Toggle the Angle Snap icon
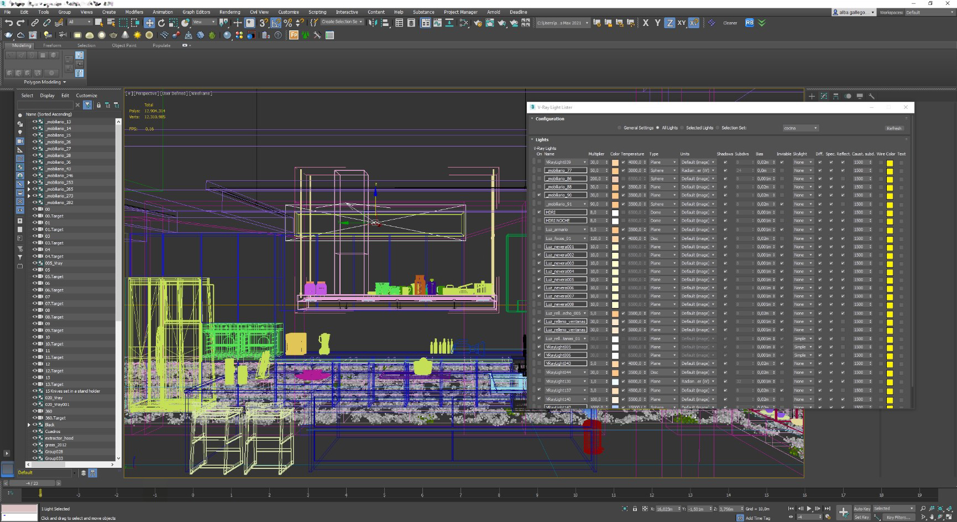957x522 pixels. pyautogui.click(x=276, y=23)
